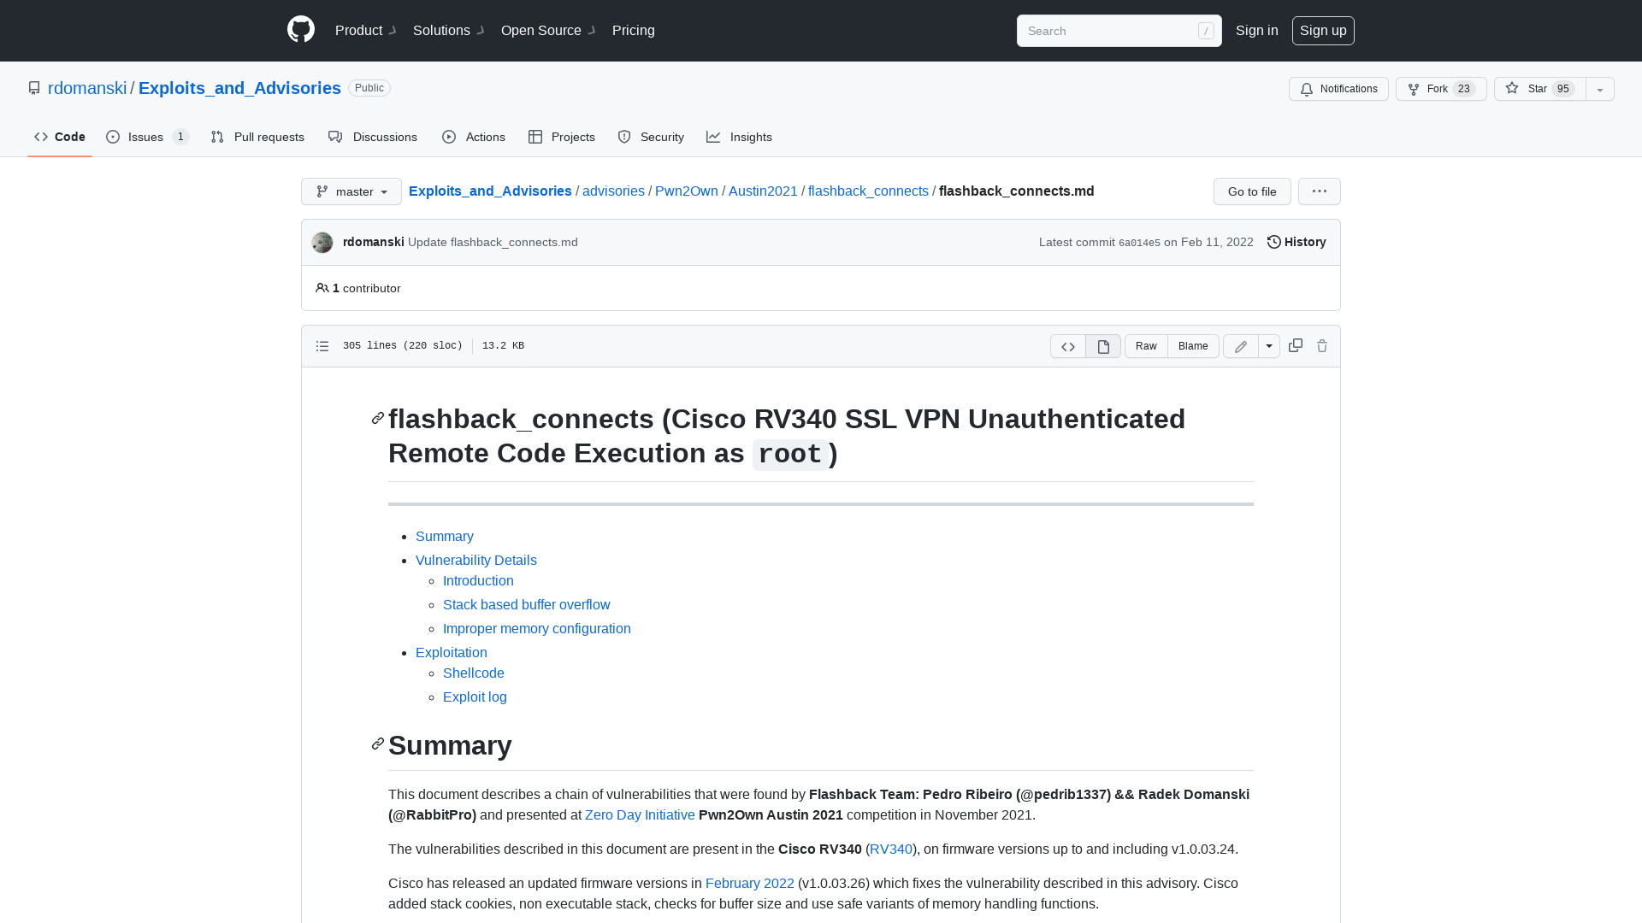Navigate to Pwn2Own breadcrumb folder
The image size is (1642, 923).
[x=687, y=191]
